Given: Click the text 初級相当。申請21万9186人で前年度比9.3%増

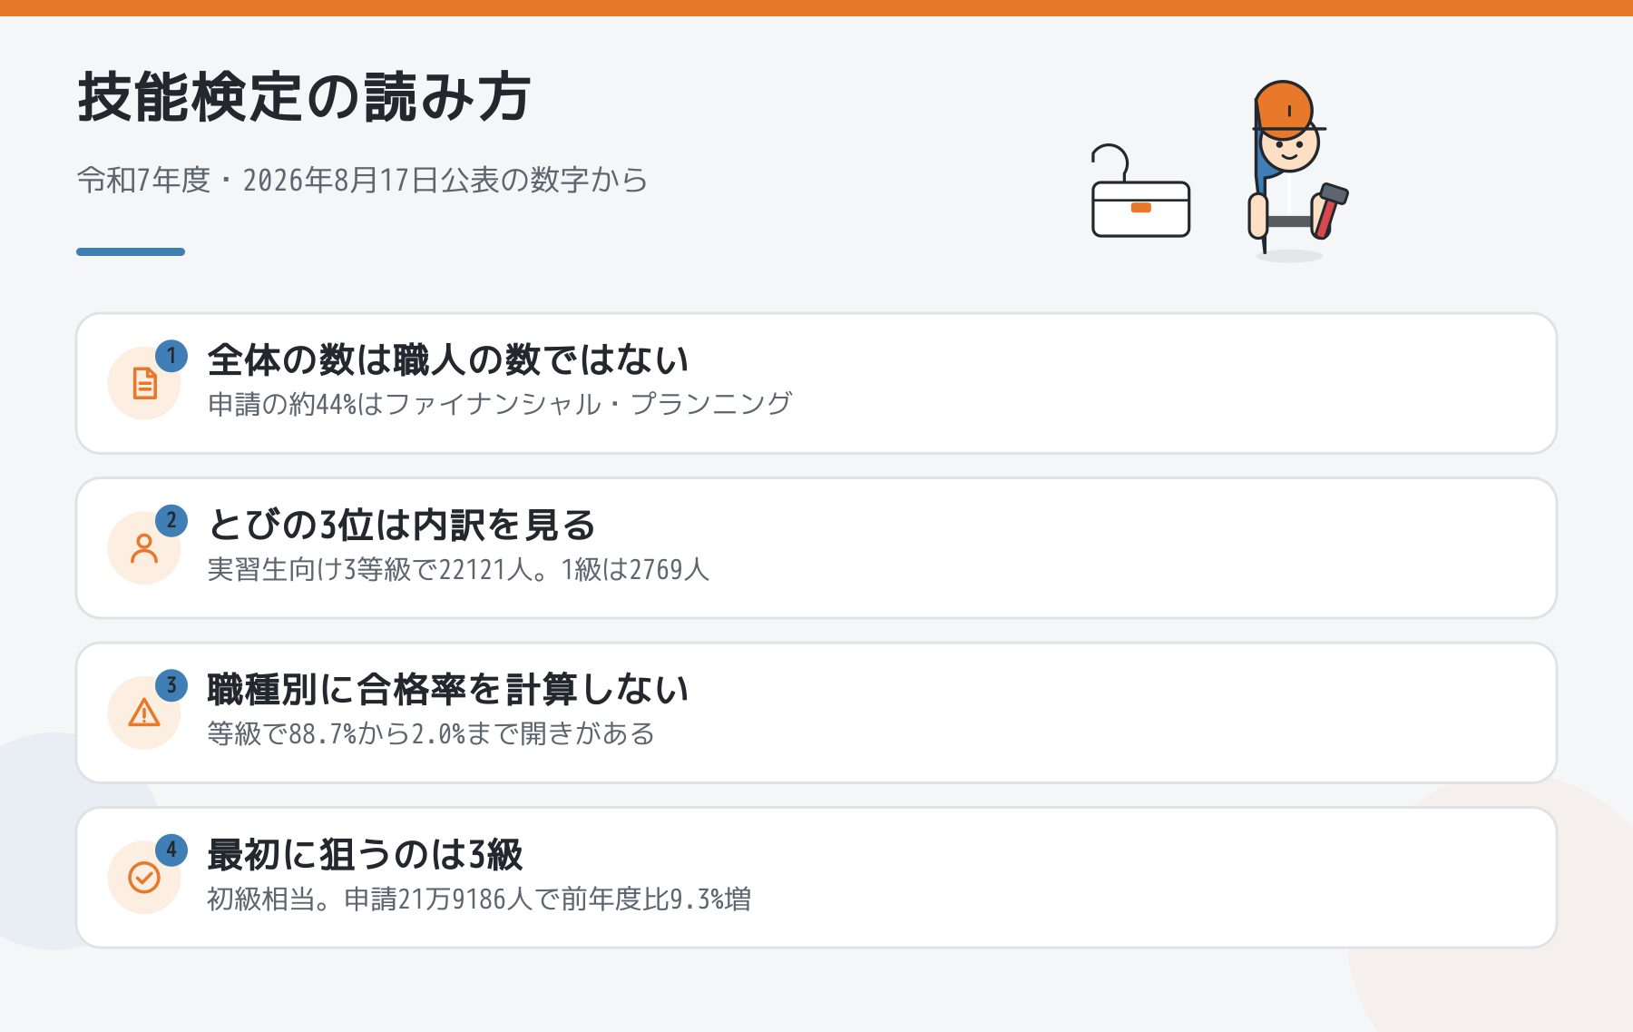Looking at the screenshot, I should [479, 899].
